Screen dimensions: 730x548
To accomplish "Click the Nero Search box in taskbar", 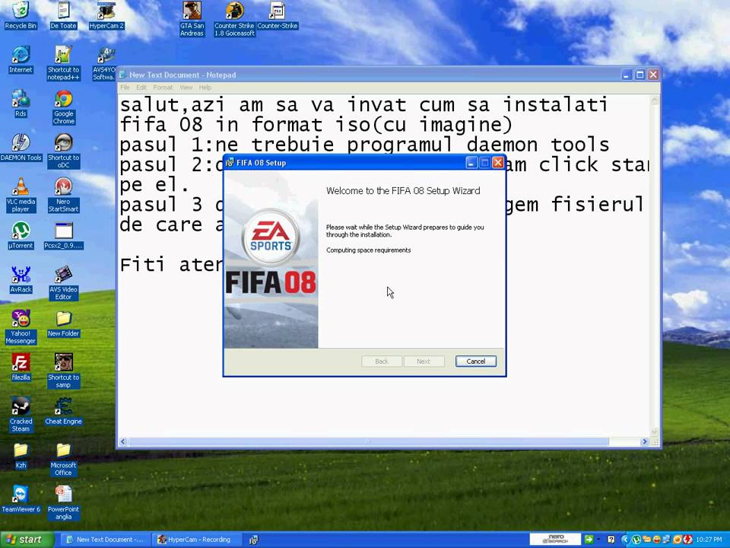I will (x=555, y=540).
